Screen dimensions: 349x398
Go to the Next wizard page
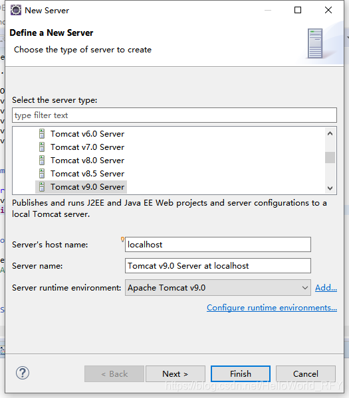pos(175,374)
